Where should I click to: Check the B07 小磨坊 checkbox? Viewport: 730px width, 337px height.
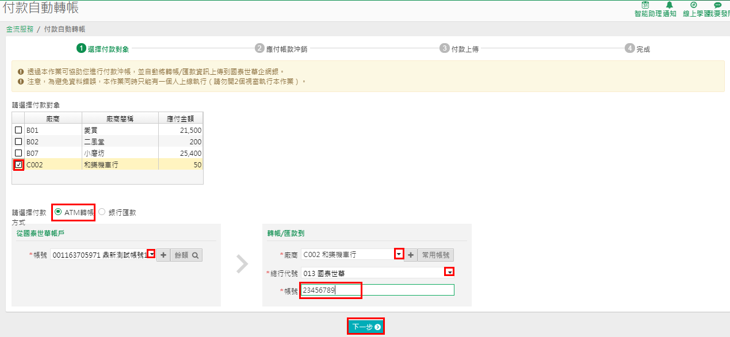pyautogui.click(x=18, y=153)
